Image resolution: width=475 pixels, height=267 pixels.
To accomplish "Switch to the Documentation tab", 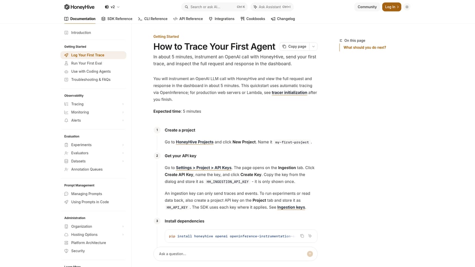I will [80, 19].
